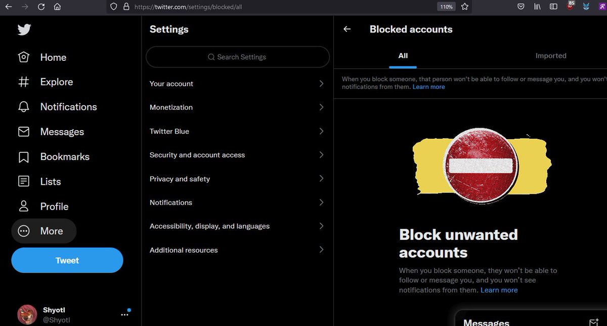Click the Twitter bird logo

pos(24,30)
